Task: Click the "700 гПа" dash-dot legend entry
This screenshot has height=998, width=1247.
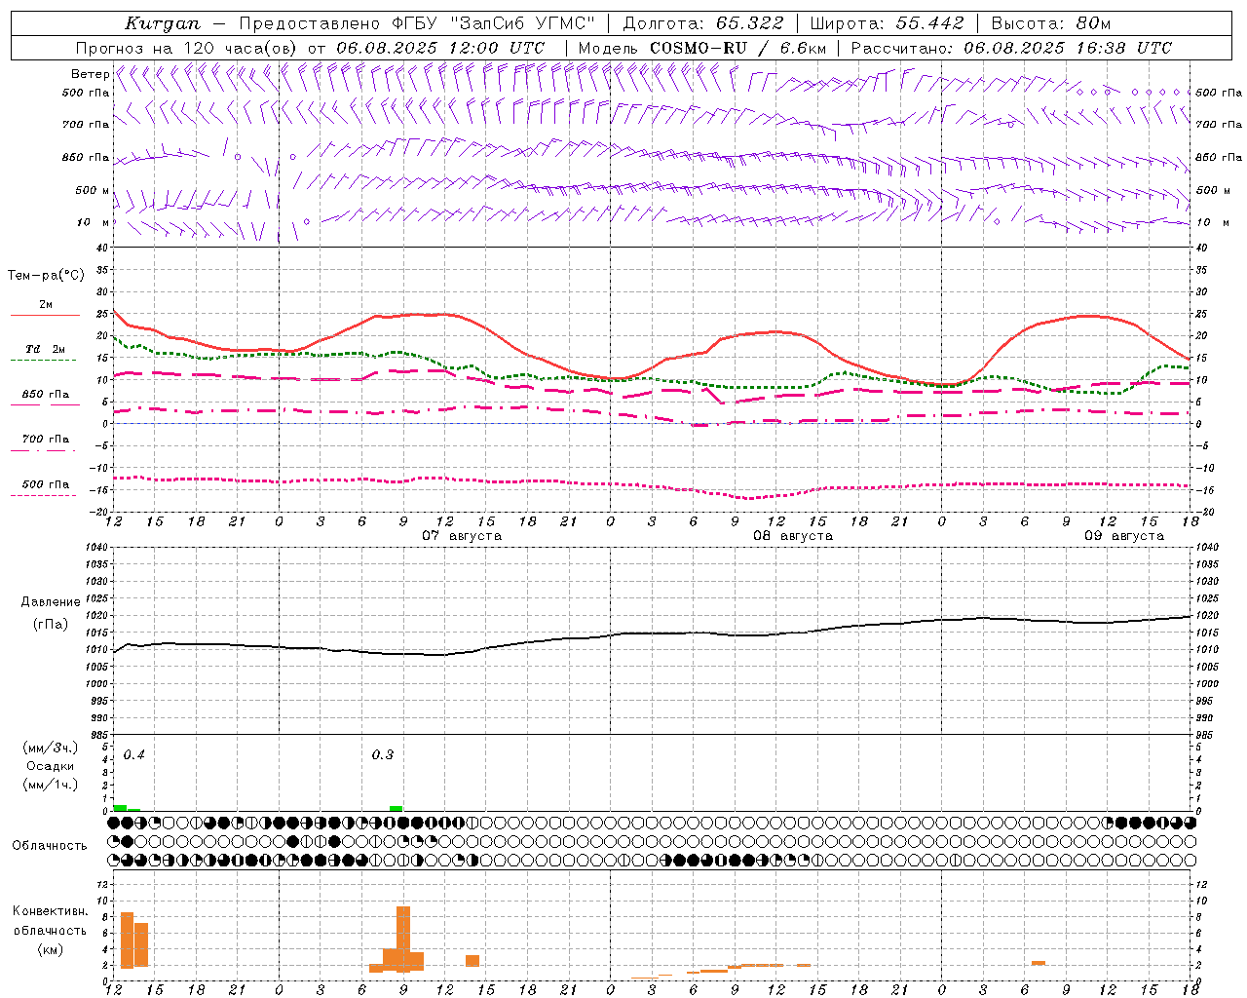Action: (46, 443)
